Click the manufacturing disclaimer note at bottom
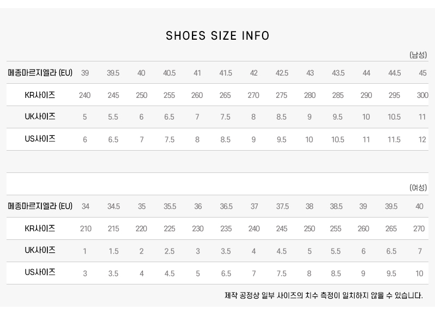Screen dimensions: 435x316 point(324,296)
